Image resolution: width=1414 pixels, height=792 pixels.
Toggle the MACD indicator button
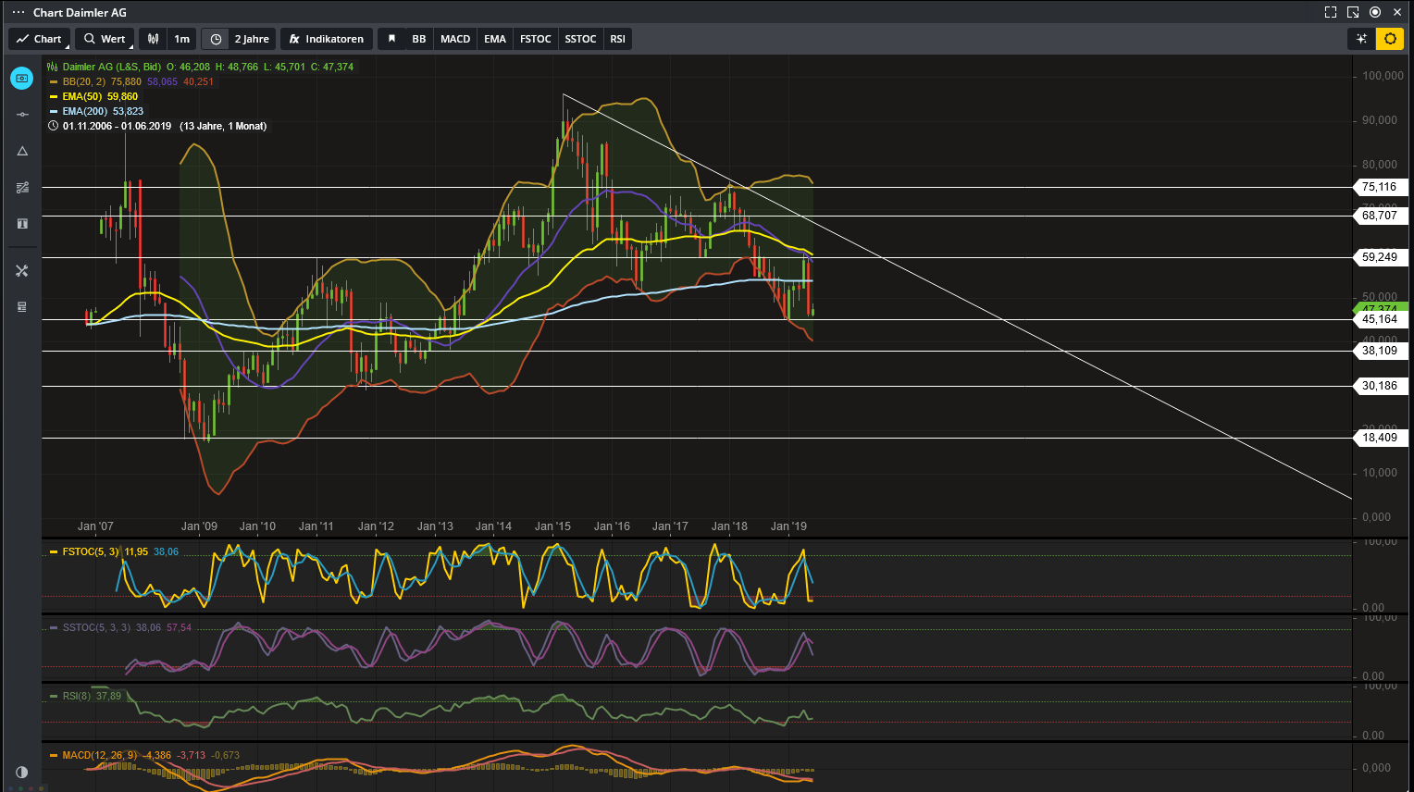point(455,39)
